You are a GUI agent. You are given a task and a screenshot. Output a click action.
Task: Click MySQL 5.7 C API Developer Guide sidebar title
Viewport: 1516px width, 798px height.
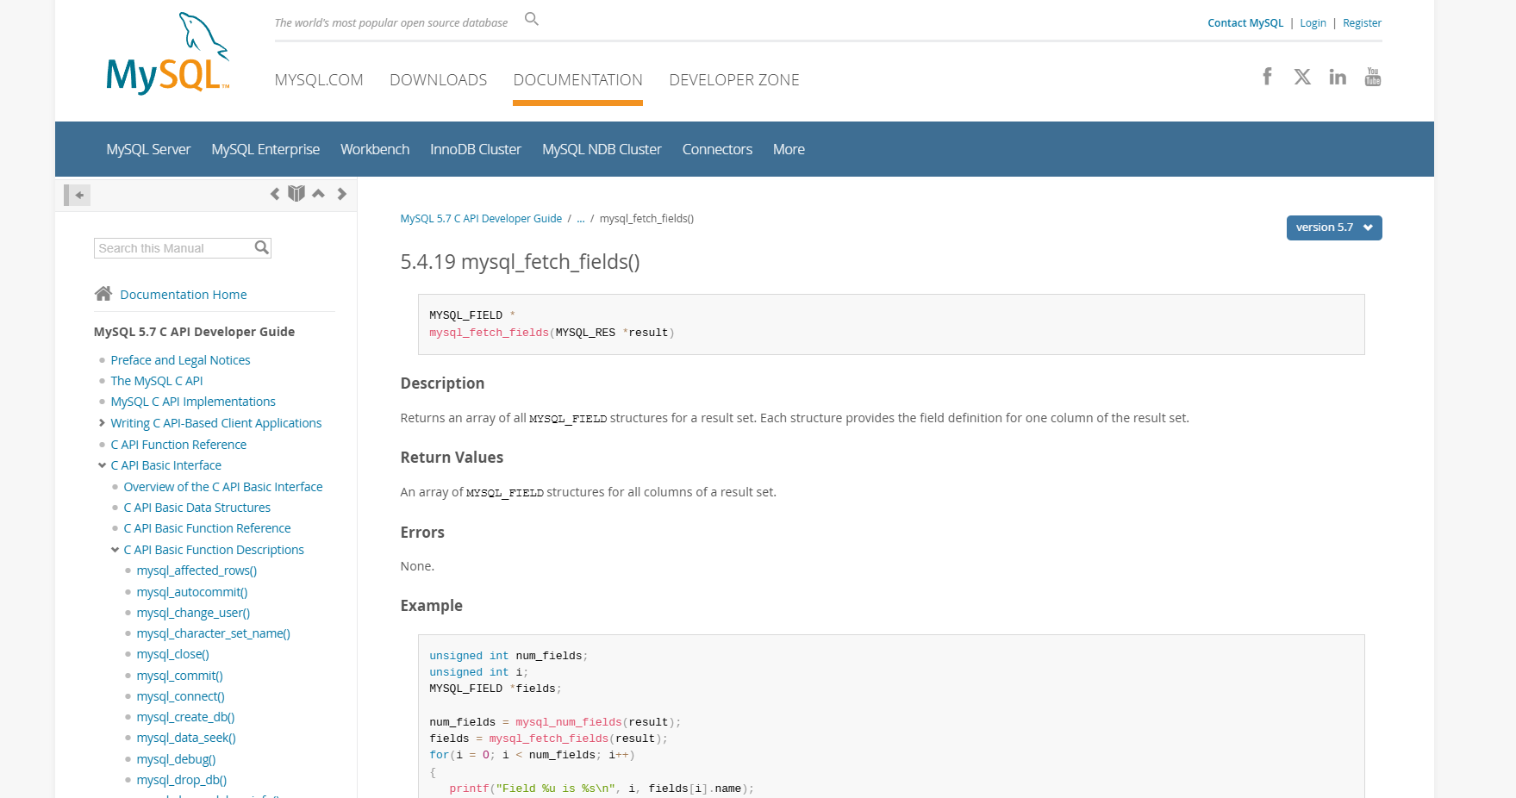click(x=194, y=332)
